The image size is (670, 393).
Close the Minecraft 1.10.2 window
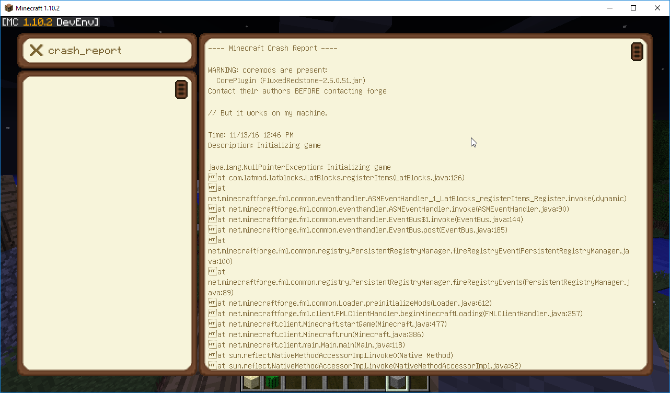(x=657, y=8)
